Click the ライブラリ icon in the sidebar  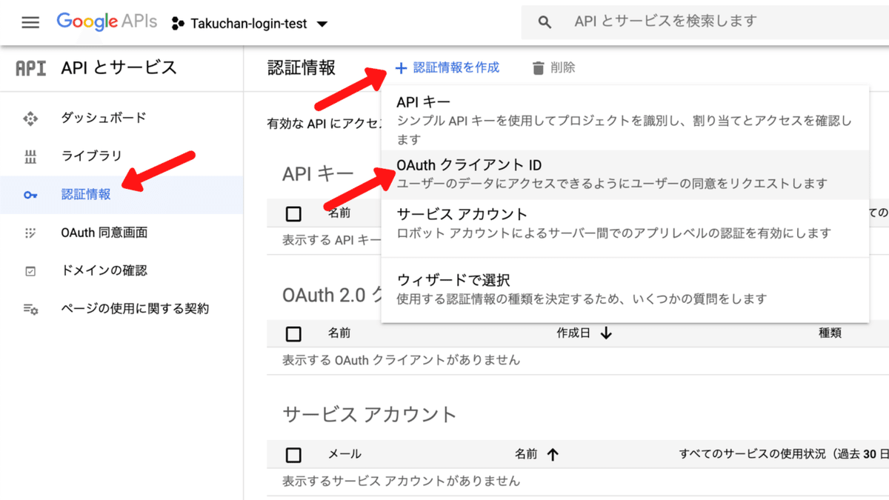[30, 156]
